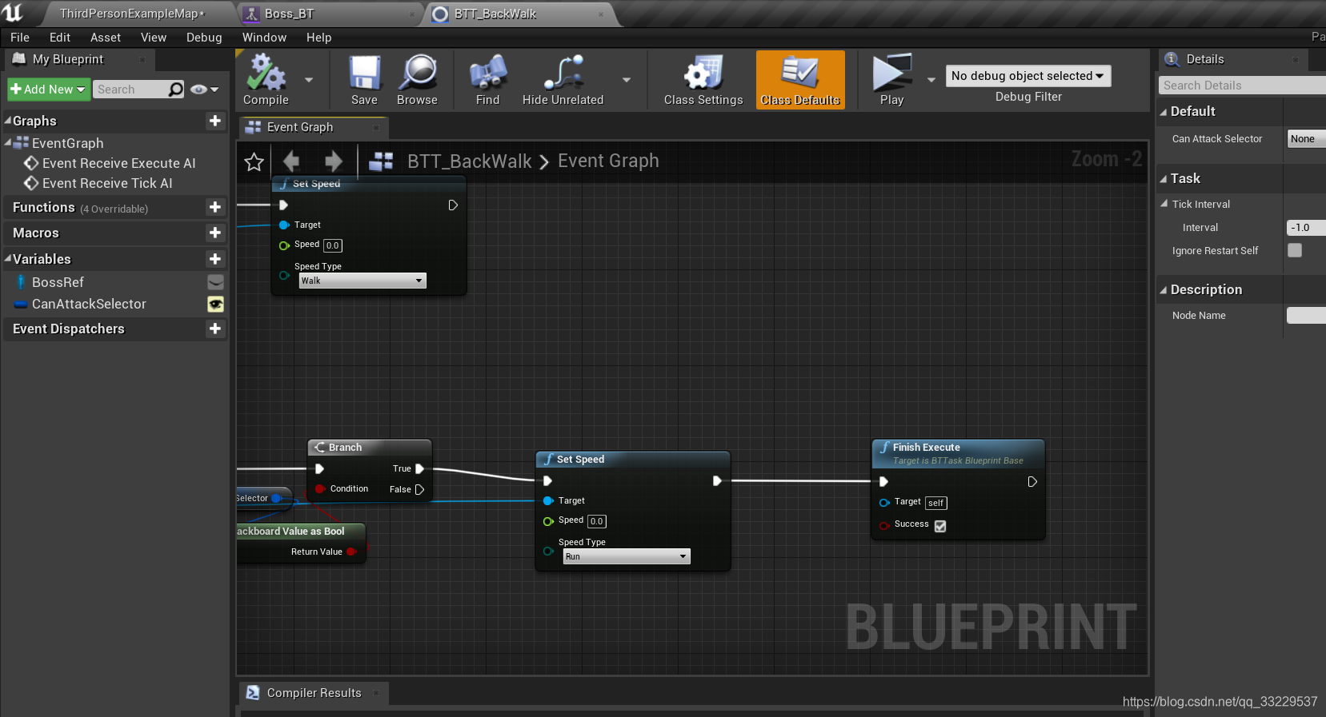1326x717 pixels.
Task: Open the Help menu
Action: coord(318,38)
